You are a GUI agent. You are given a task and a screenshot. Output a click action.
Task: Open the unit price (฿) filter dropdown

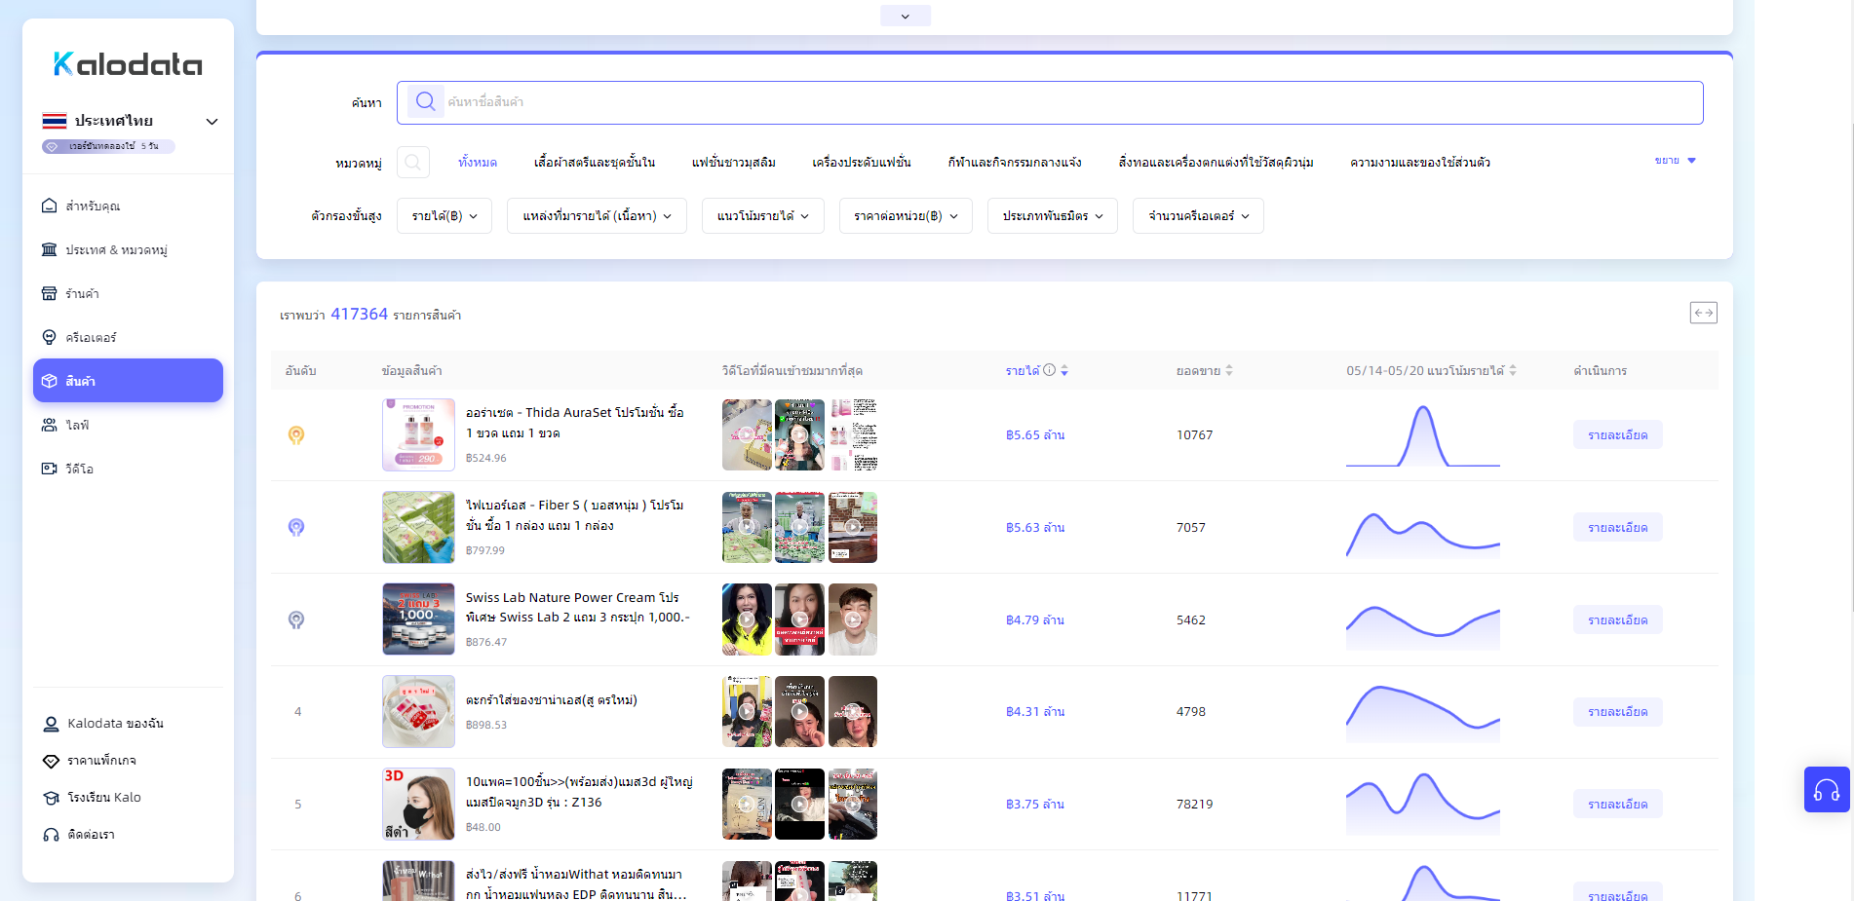(x=905, y=216)
